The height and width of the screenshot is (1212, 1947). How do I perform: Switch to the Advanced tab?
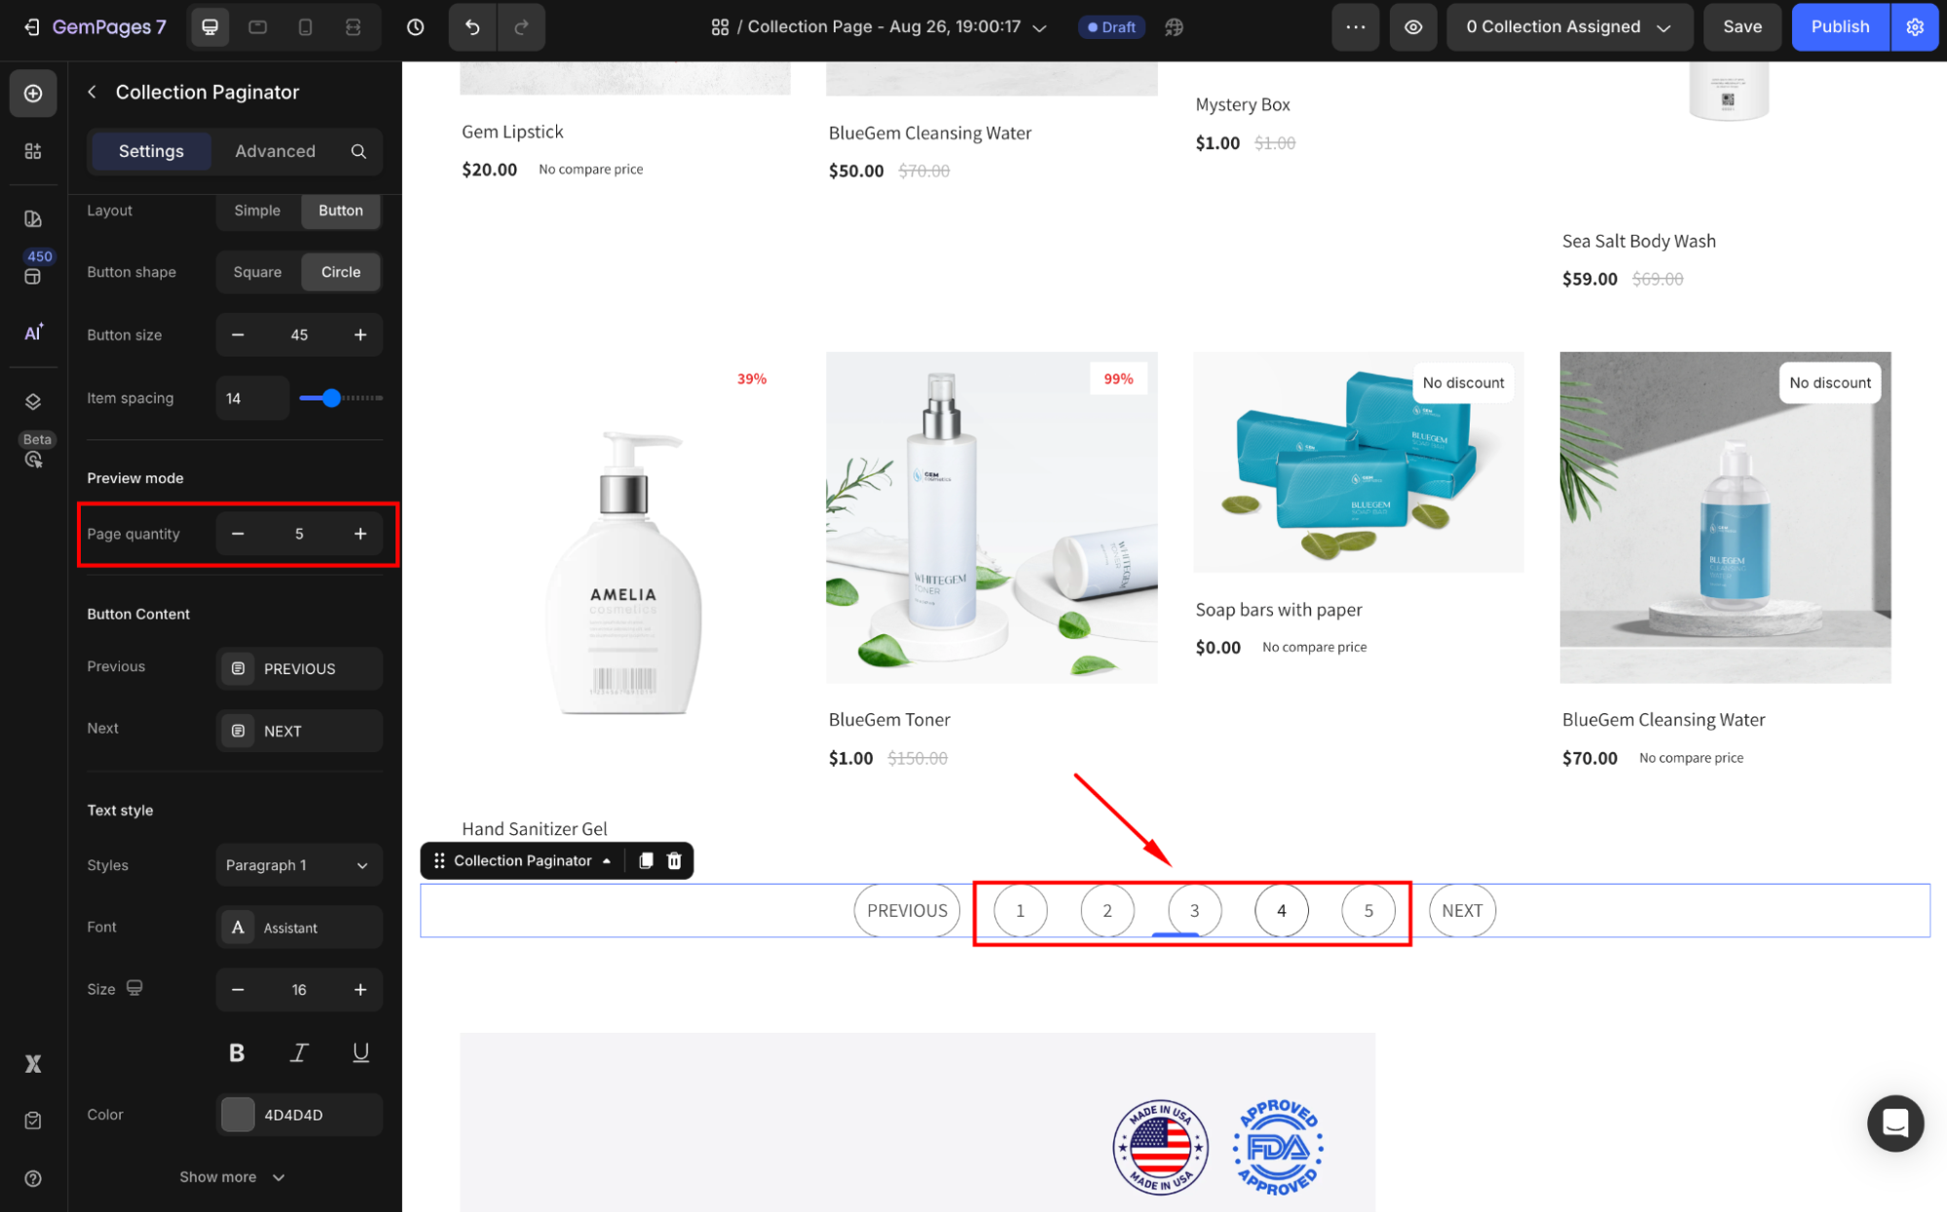point(275,151)
